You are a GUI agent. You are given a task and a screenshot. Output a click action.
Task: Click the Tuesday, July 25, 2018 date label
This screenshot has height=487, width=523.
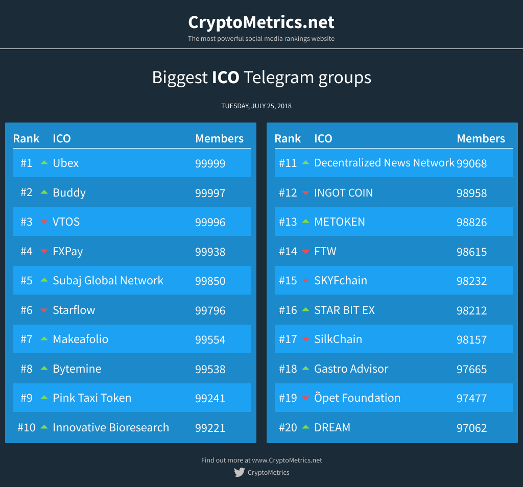point(261,106)
